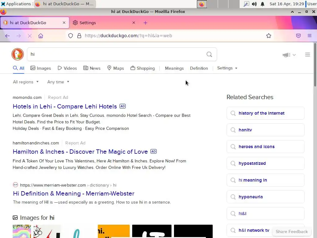Expand the Any time filter

pos(58,82)
